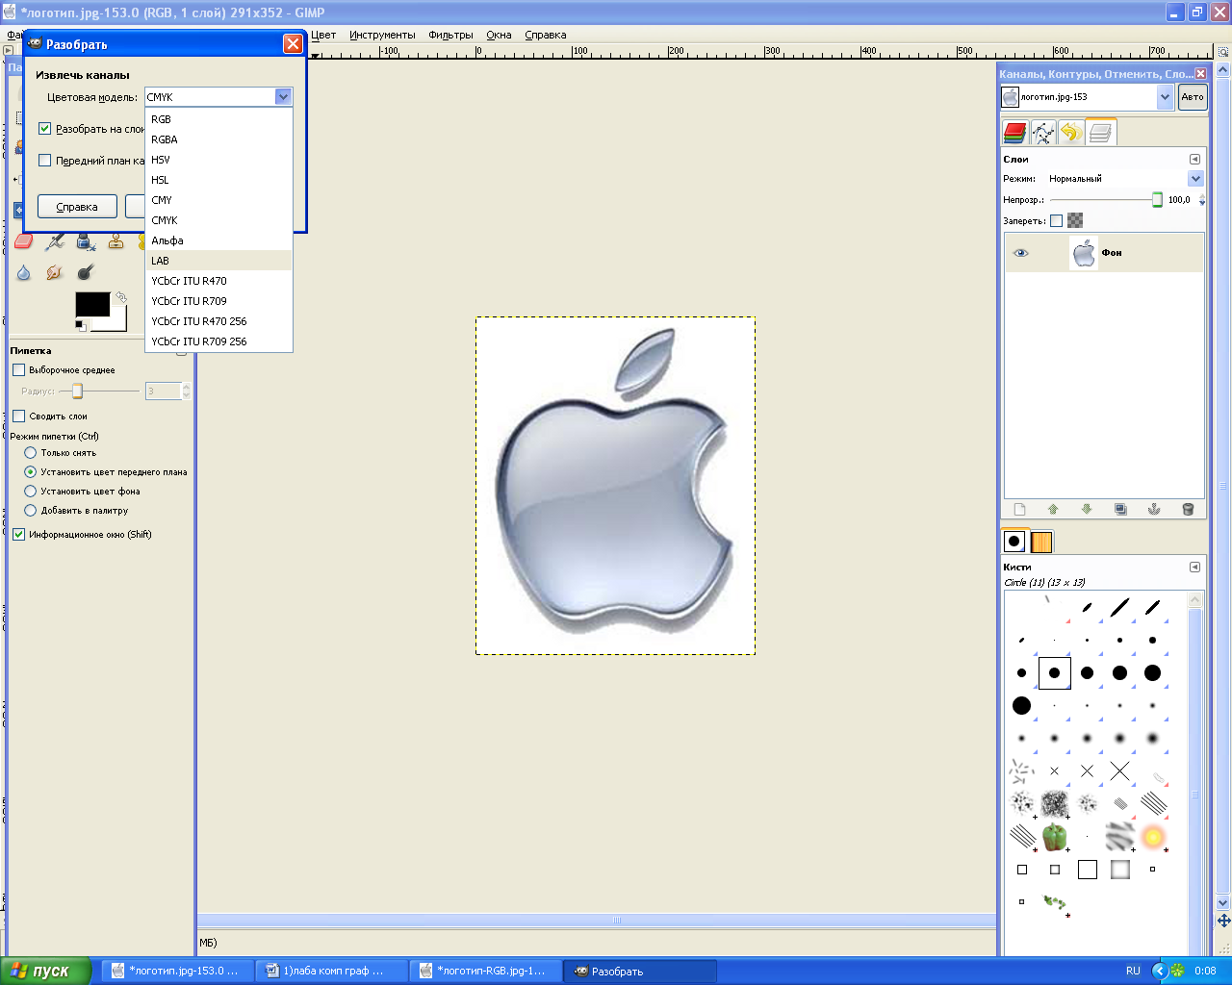Pick the green pepper brush
The image size is (1232, 985).
click(x=1055, y=837)
